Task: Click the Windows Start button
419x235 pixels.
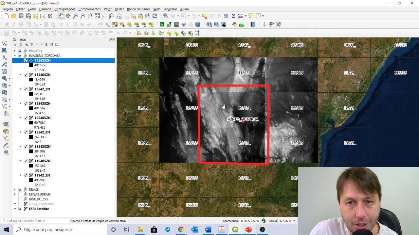Action: coord(6,230)
